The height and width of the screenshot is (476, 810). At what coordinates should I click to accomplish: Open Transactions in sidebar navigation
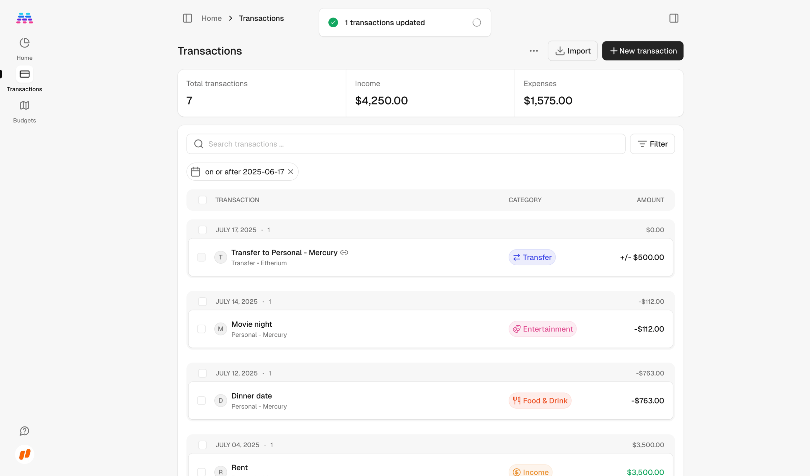pyautogui.click(x=25, y=80)
